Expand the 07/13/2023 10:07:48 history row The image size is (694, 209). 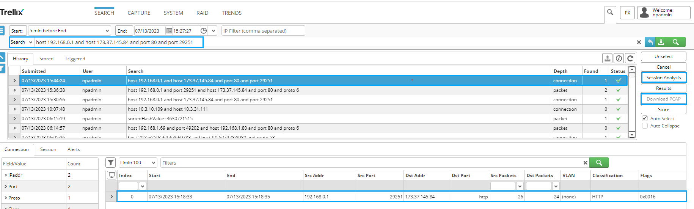tap(14, 109)
